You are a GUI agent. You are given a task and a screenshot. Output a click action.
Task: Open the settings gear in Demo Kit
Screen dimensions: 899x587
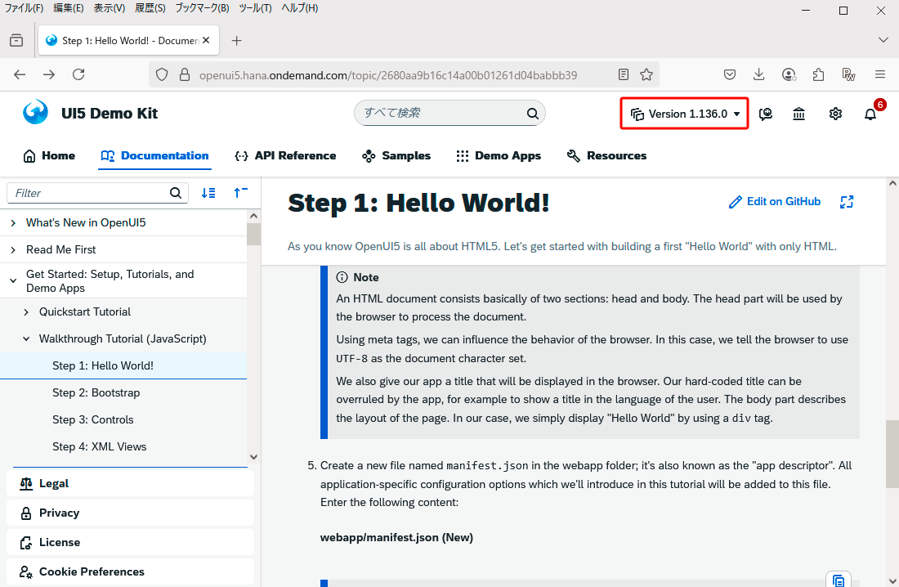click(x=835, y=114)
